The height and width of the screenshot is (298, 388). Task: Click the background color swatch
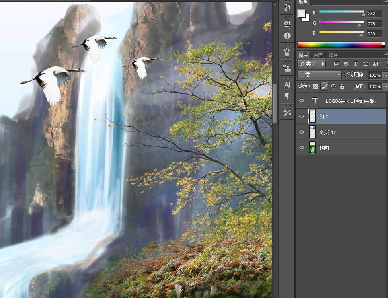click(307, 18)
